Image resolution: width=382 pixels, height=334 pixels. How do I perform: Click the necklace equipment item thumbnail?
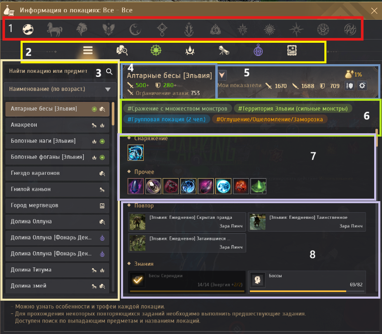click(135, 153)
